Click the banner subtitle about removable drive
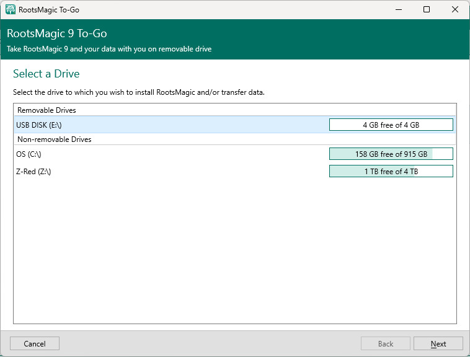Screen dimensions: 470x357 [x=109, y=49]
